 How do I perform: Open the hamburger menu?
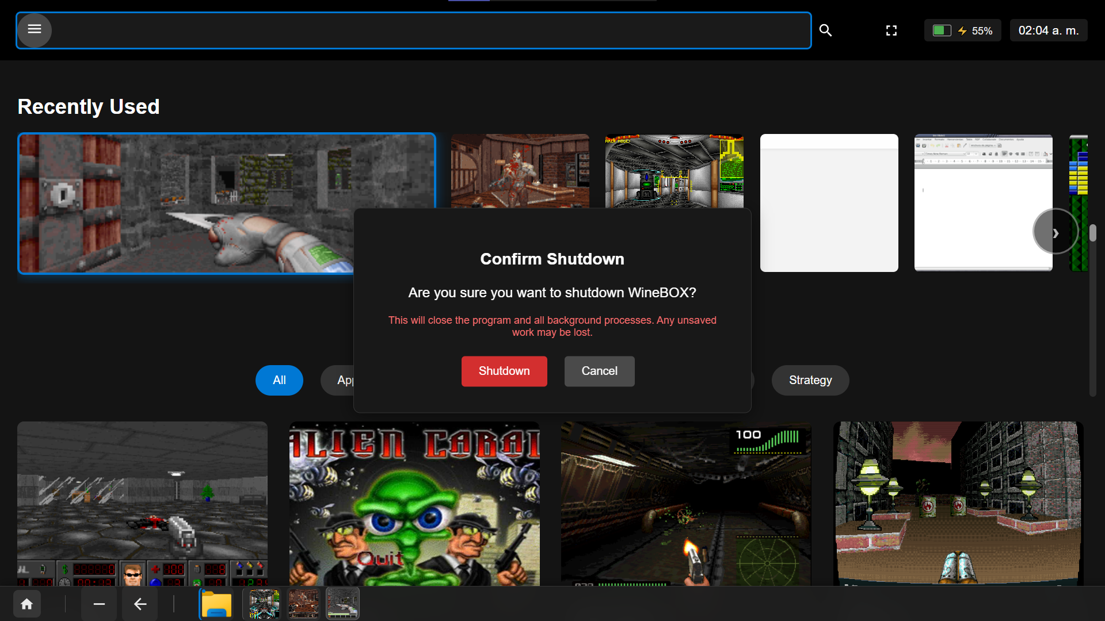pos(35,29)
